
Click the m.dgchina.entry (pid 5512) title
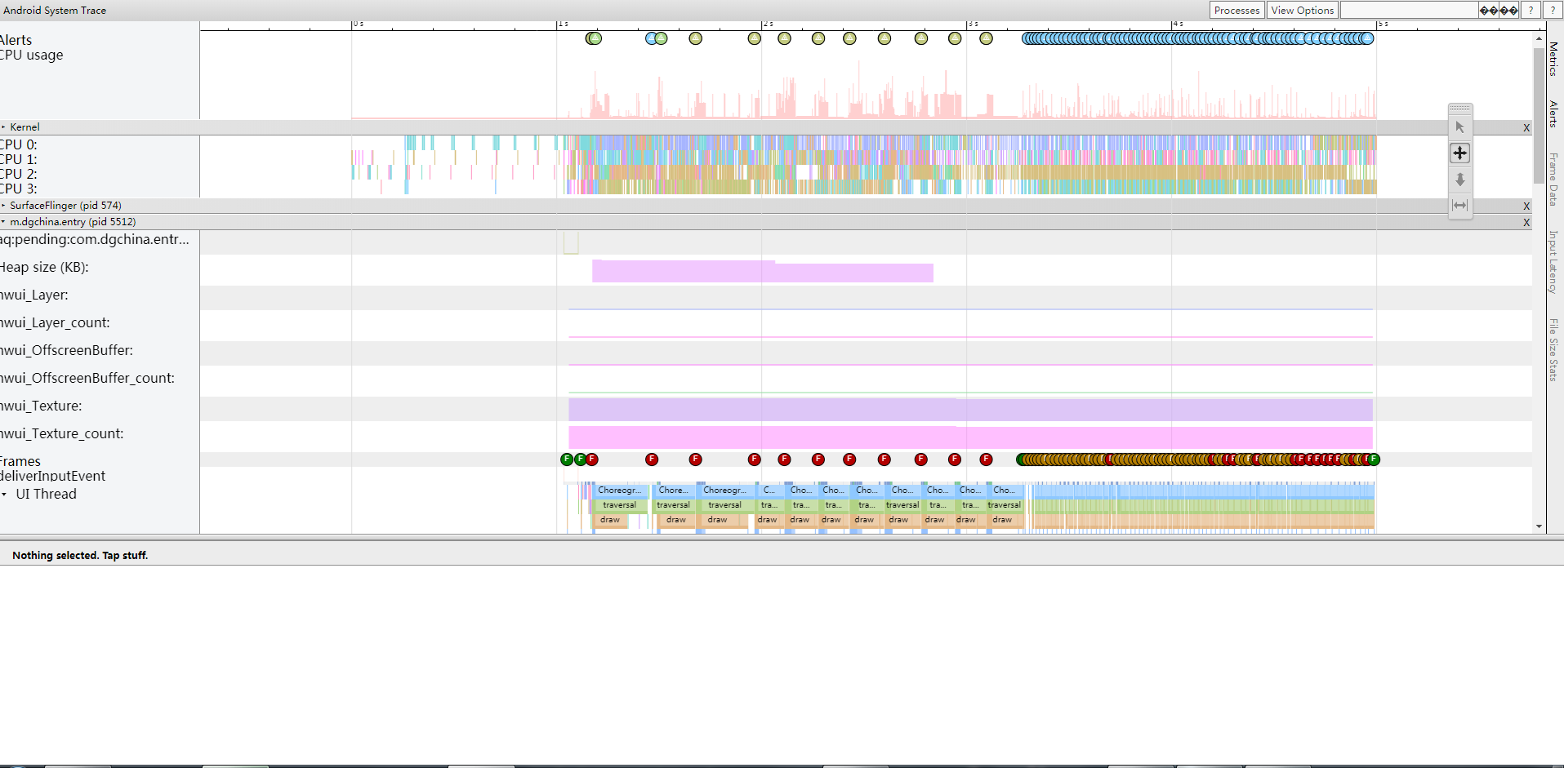pos(73,222)
